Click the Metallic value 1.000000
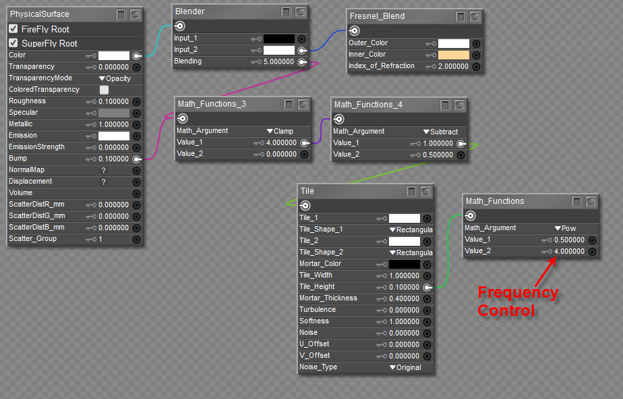The height and width of the screenshot is (399, 623). 114,125
